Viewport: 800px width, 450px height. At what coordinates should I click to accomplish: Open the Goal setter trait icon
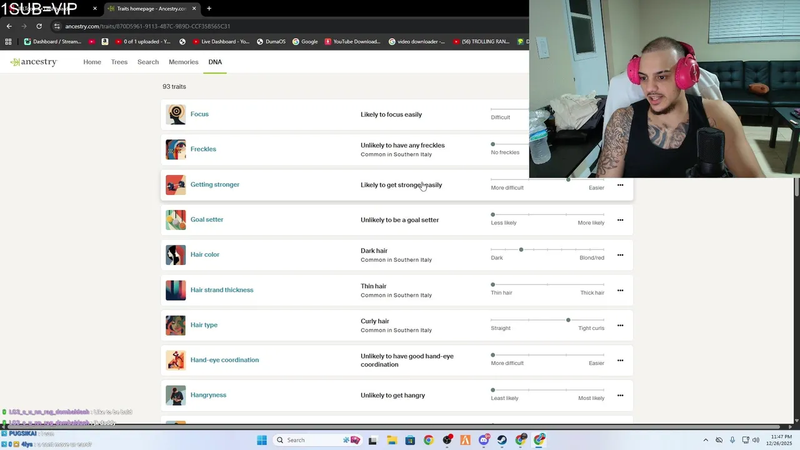pyautogui.click(x=176, y=220)
